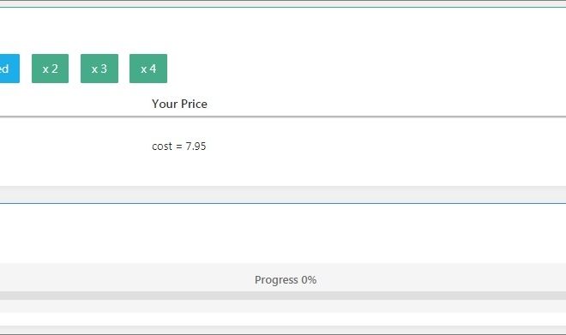Viewport: 566px width, 335px height.
Task: Click the gray Progress panel background
Action: tap(283, 278)
